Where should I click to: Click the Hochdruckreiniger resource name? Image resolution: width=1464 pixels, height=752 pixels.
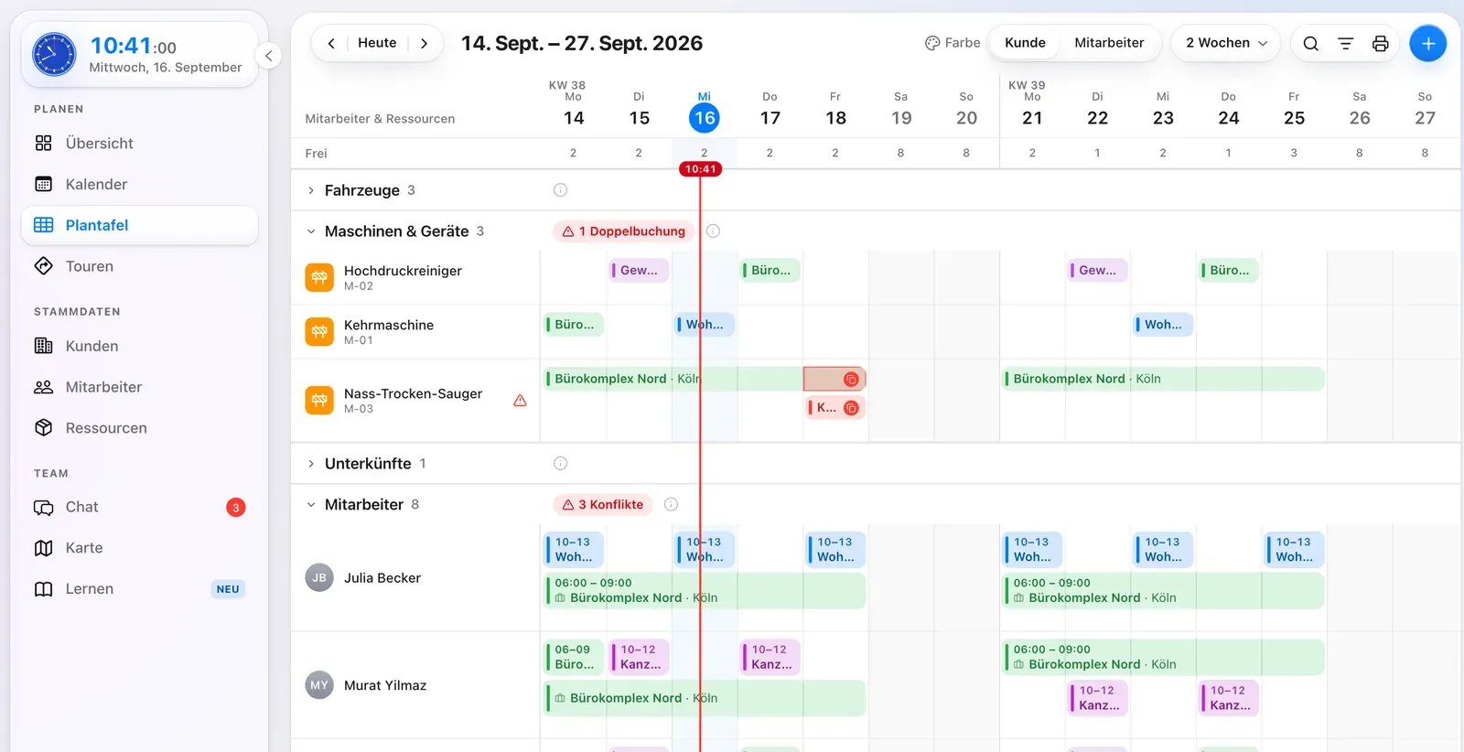click(403, 271)
